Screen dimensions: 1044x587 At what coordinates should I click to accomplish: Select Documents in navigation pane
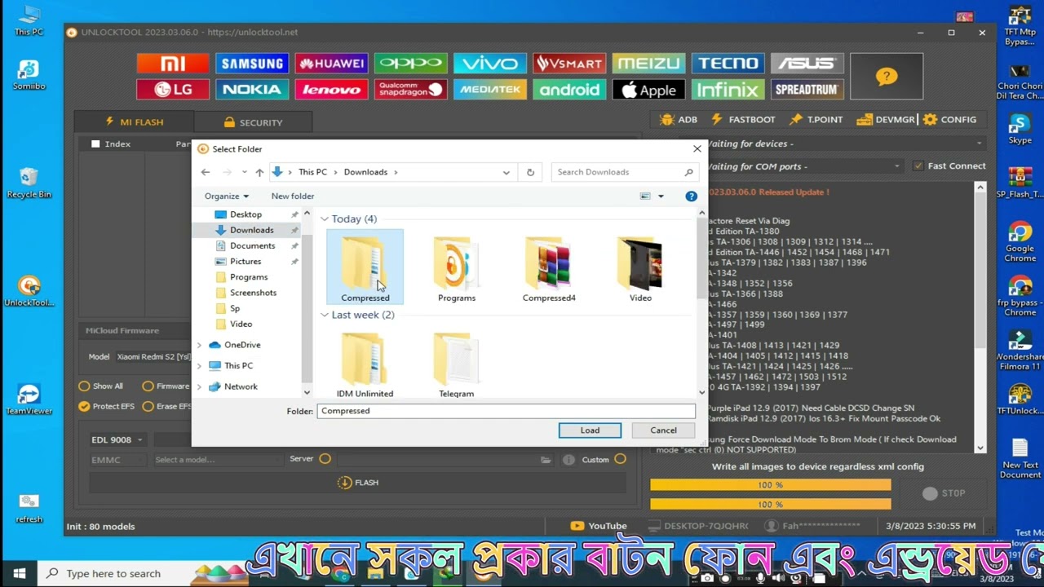[x=253, y=245]
